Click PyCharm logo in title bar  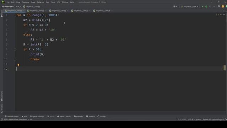[3, 2]
